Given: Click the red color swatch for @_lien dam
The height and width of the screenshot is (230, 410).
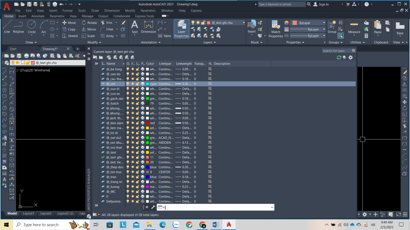Looking at the screenshot, I should point(148,123).
